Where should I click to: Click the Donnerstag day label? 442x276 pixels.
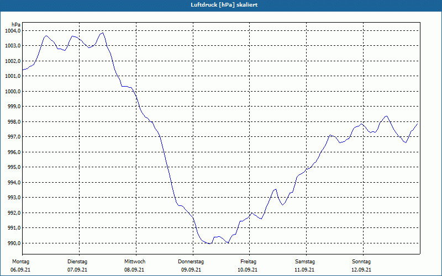[x=191, y=262]
